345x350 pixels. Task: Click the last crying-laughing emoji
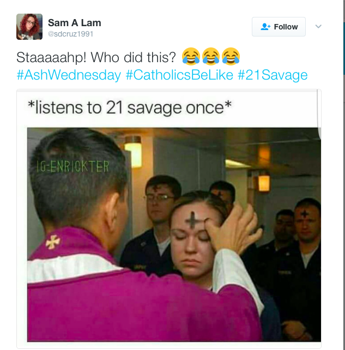click(x=231, y=56)
